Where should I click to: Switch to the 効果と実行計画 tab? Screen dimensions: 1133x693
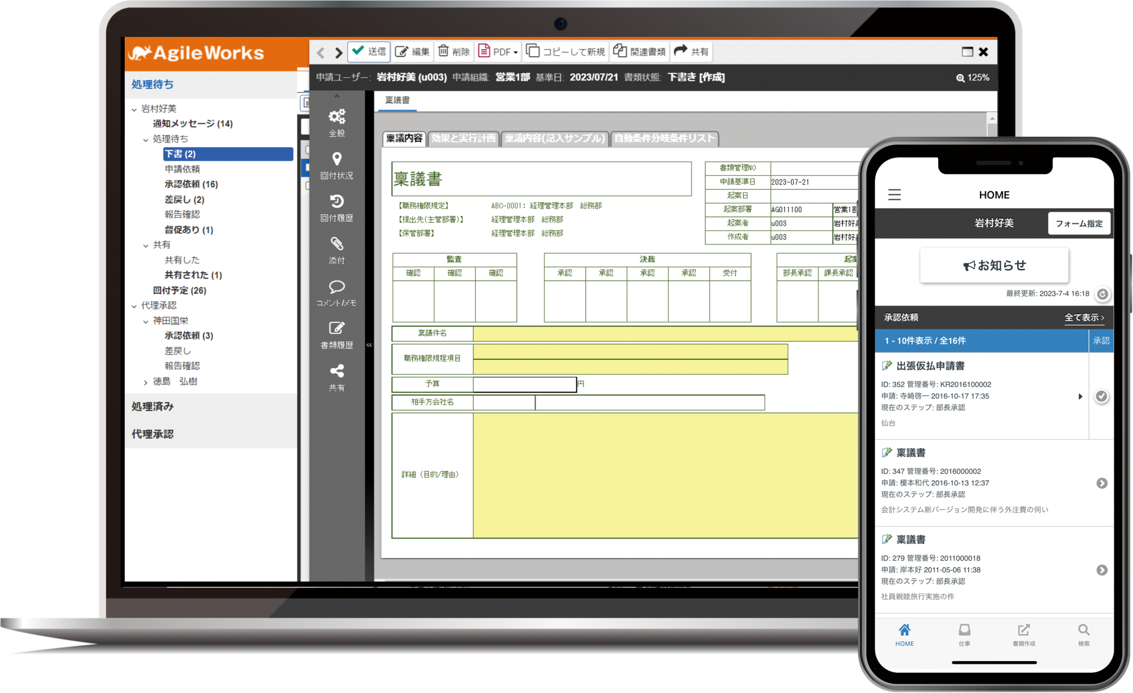[x=463, y=138]
